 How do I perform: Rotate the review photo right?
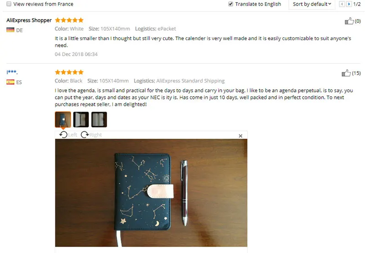click(x=85, y=134)
